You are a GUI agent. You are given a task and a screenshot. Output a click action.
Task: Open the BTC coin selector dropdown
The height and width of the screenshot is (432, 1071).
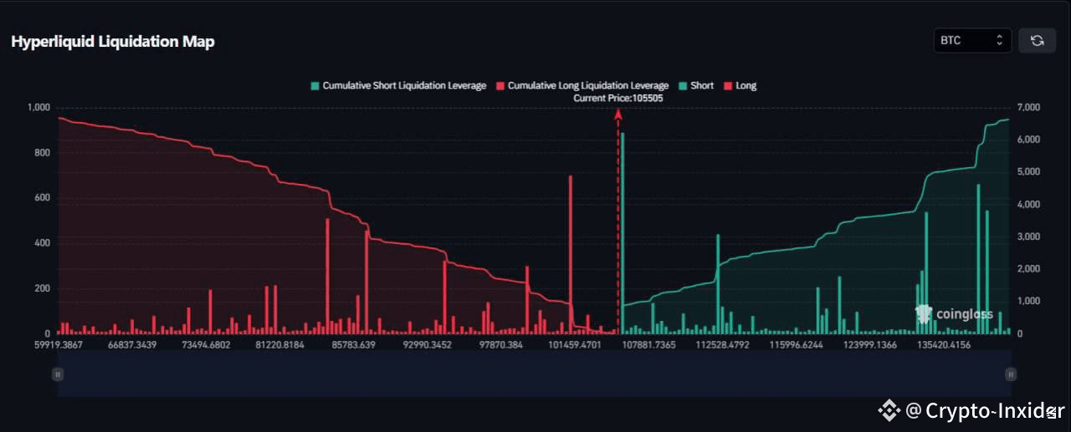coord(972,40)
